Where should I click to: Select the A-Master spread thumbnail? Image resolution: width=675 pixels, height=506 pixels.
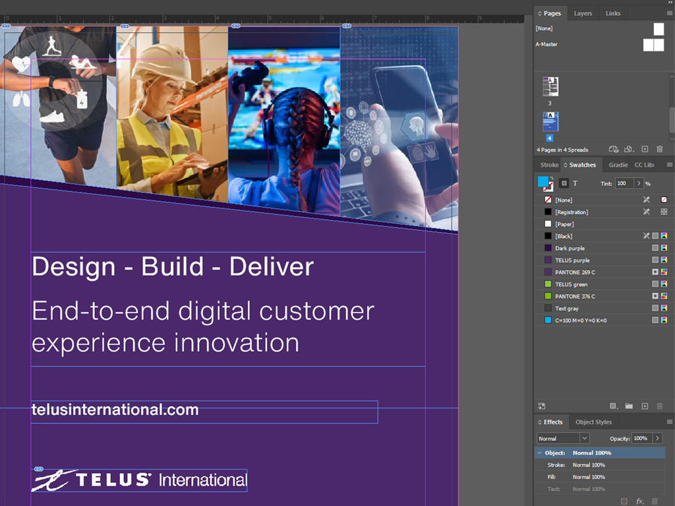[x=653, y=45]
